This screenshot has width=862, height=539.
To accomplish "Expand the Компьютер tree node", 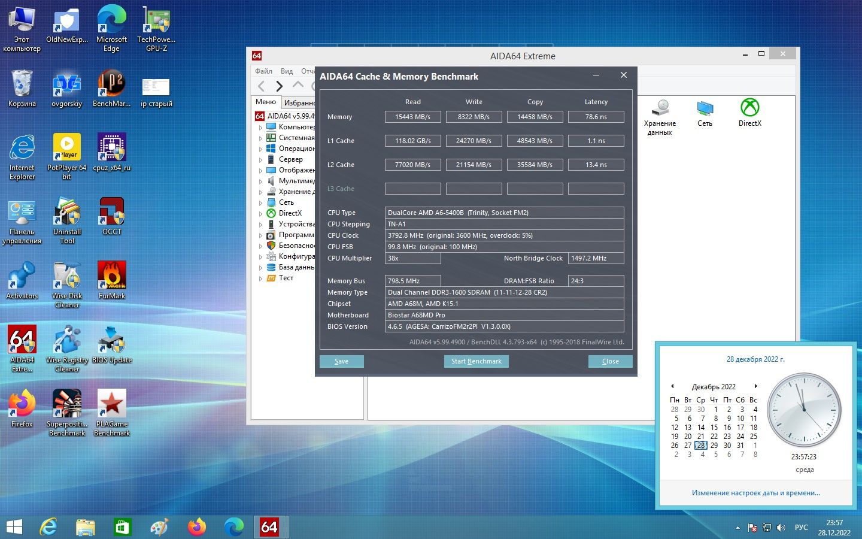I will tap(260, 127).
